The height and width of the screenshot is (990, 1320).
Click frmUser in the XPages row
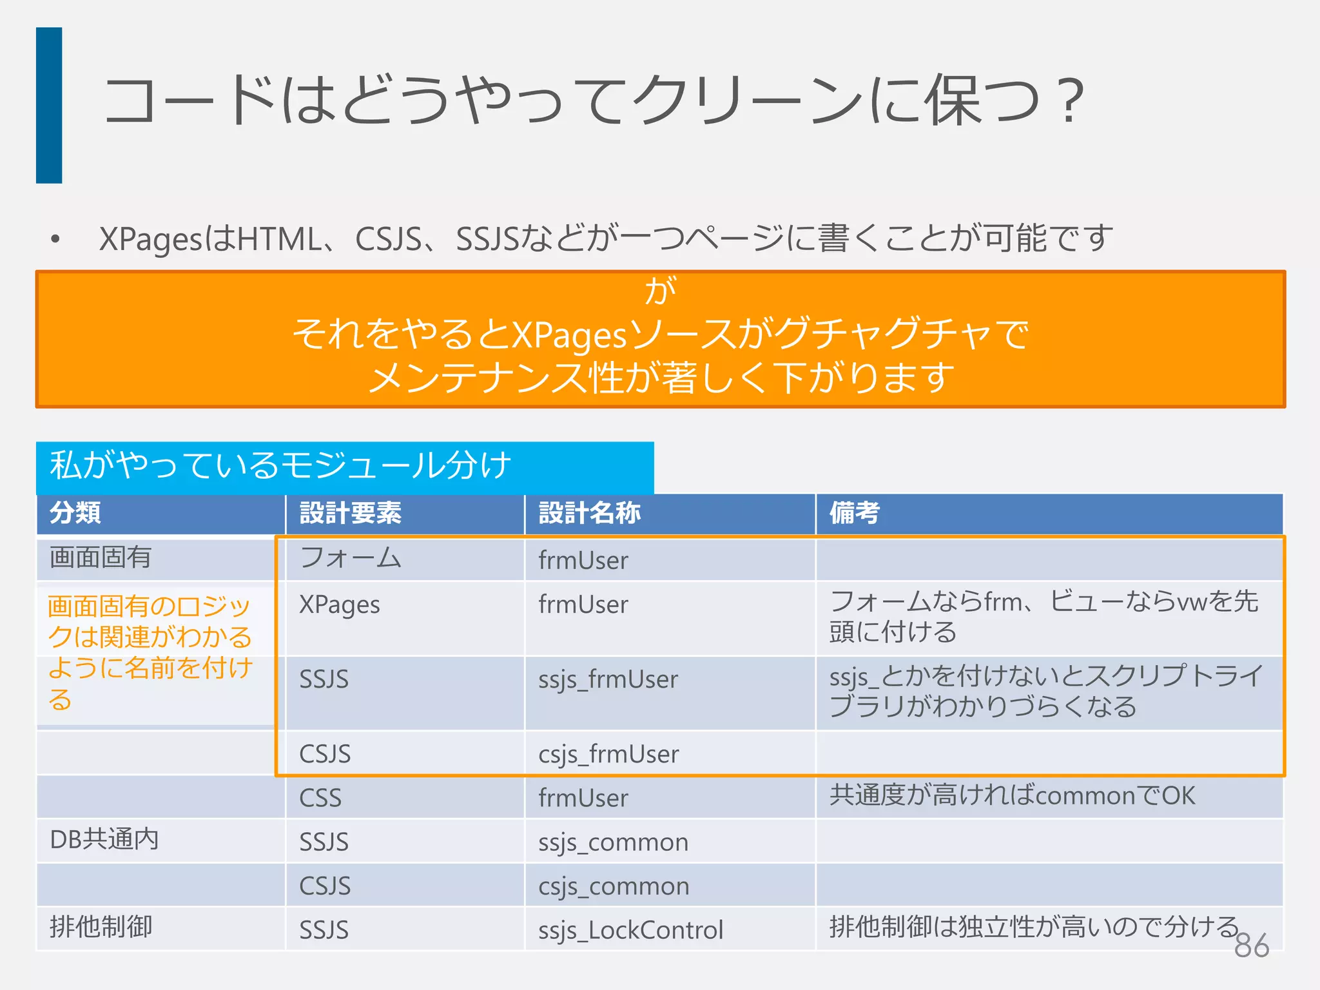click(583, 605)
